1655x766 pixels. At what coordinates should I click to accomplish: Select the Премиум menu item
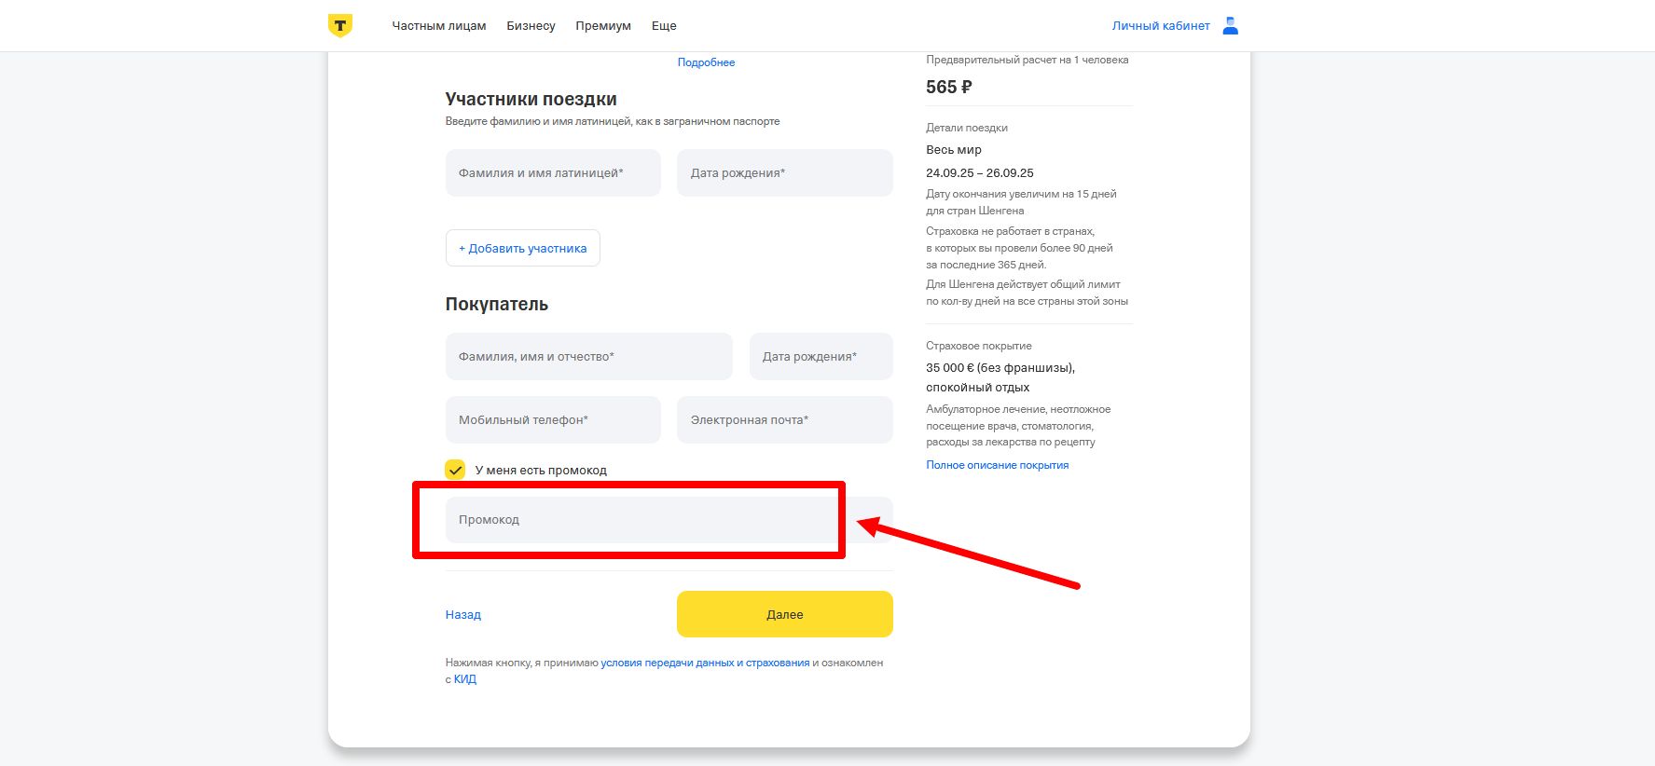pyautogui.click(x=603, y=25)
